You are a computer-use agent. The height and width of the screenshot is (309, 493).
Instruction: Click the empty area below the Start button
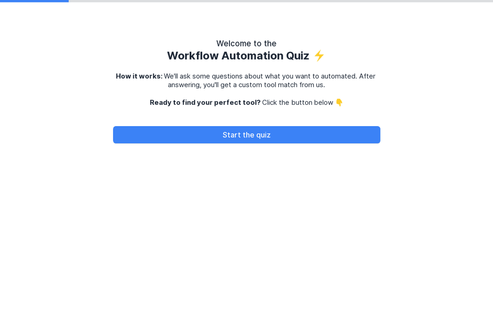246,222
